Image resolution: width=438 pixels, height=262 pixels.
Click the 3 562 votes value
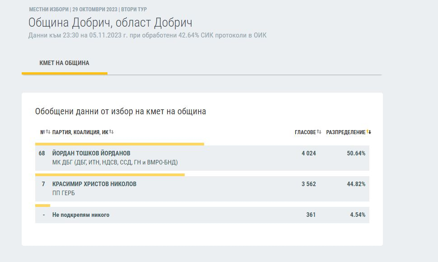click(309, 184)
